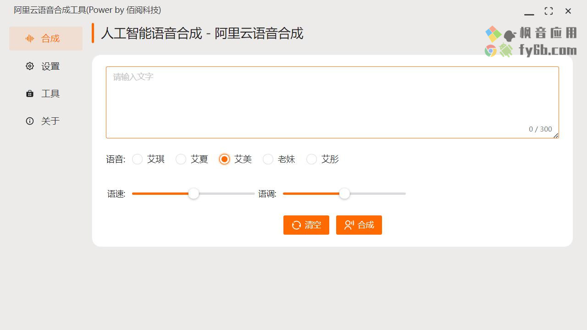This screenshot has width=587, height=330.
Task: Click the 清空 clear button
Action: tap(306, 225)
